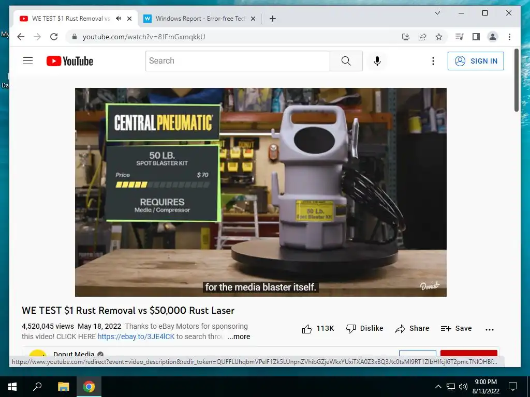The image size is (530, 397).
Task: Open Chrome profile avatar
Action: coord(493,37)
